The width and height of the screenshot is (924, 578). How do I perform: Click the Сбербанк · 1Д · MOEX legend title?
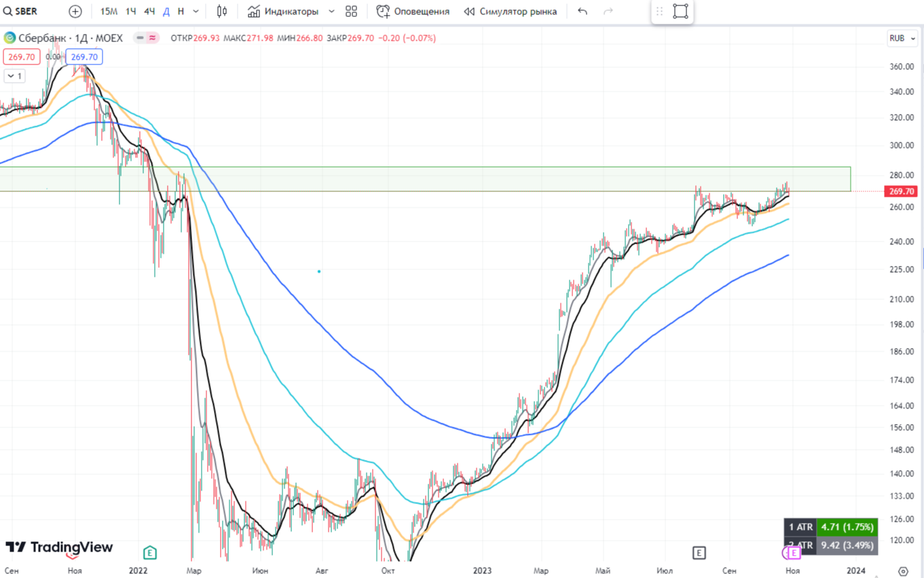(71, 38)
